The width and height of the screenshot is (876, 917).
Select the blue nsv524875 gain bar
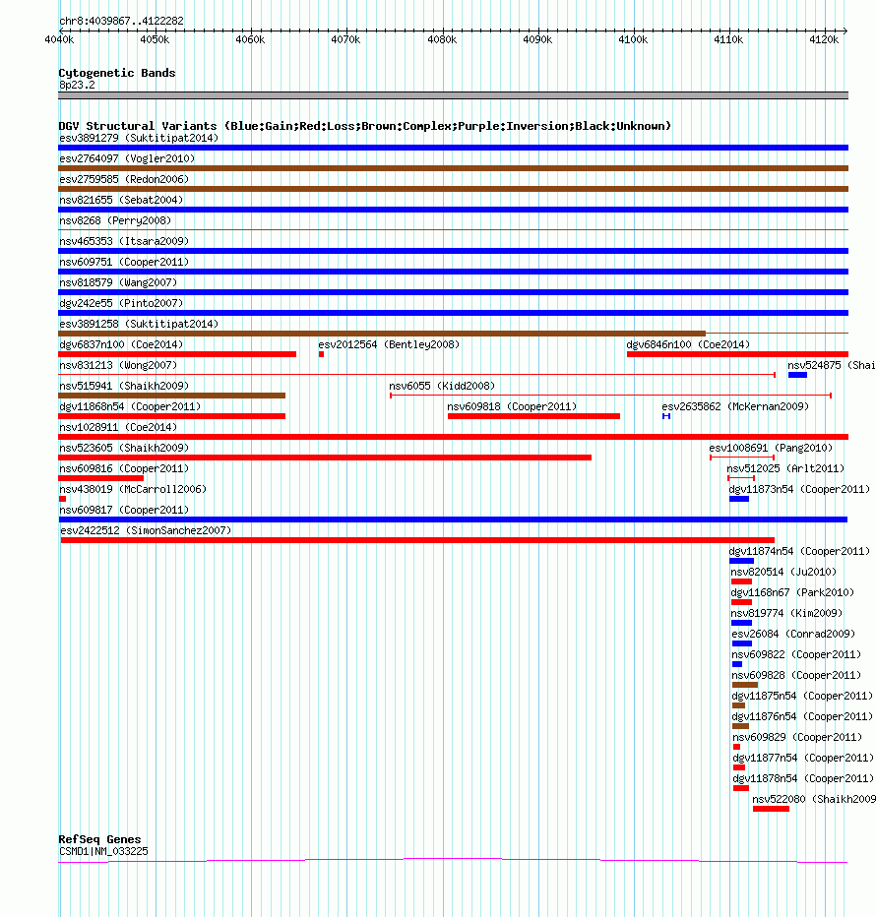pos(797,375)
